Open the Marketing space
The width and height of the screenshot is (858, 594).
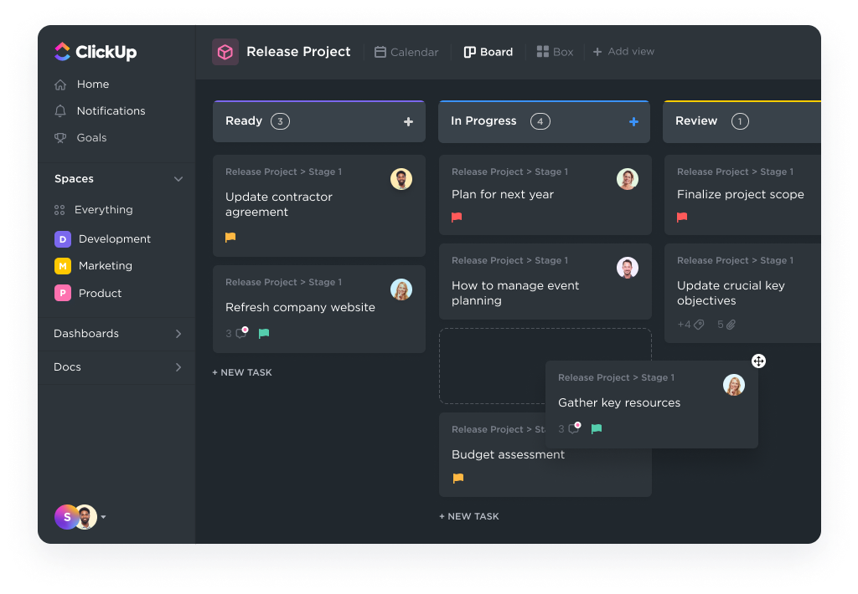coord(105,265)
